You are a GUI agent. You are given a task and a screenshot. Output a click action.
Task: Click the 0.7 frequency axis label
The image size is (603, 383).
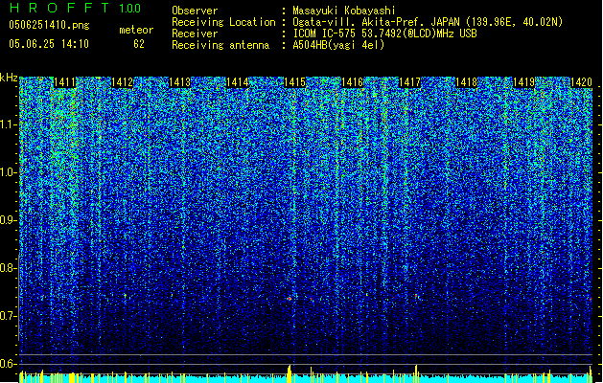click(9, 316)
